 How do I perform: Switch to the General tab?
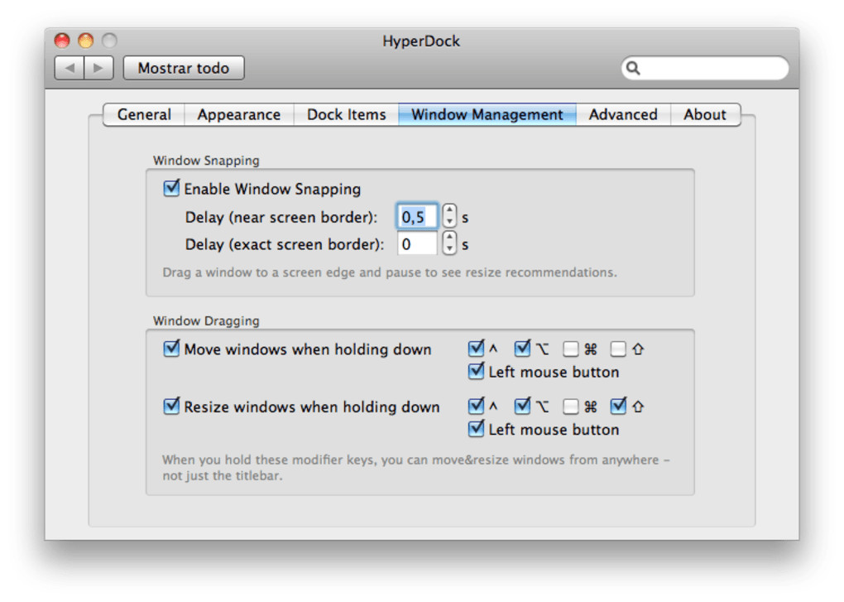(144, 115)
